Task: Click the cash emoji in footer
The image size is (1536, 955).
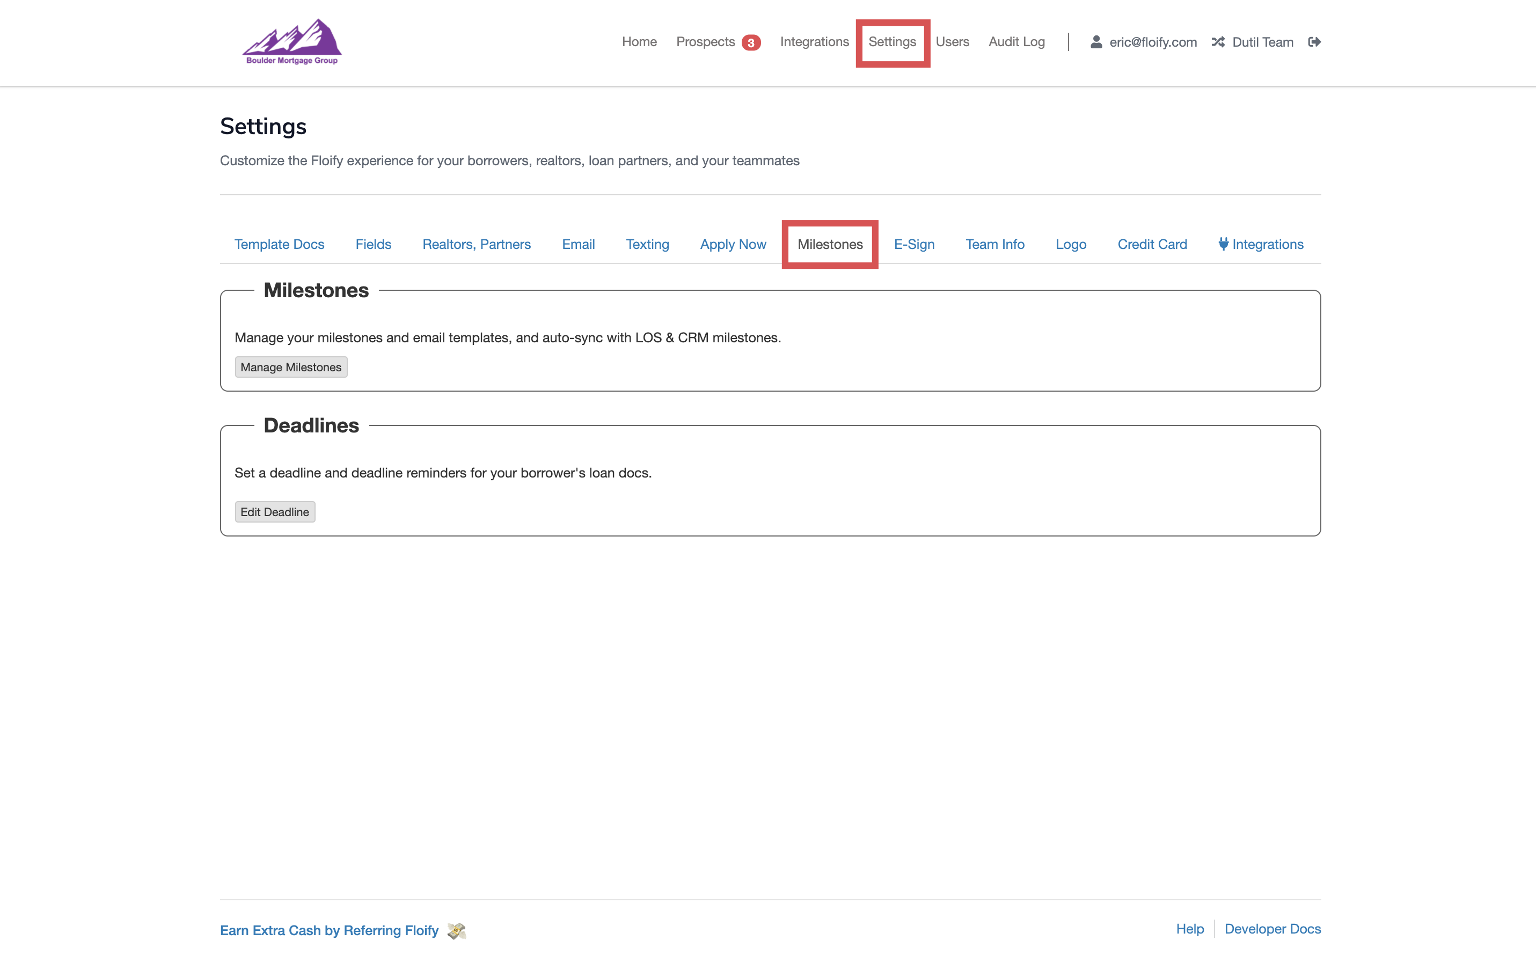Action: click(456, 930)
